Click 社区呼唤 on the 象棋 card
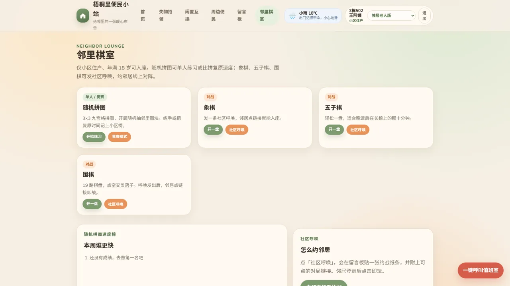 click(237, 130)
